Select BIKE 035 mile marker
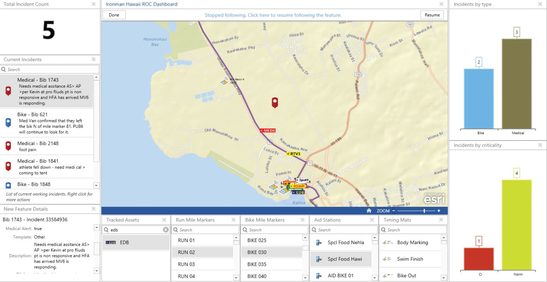 272,264
